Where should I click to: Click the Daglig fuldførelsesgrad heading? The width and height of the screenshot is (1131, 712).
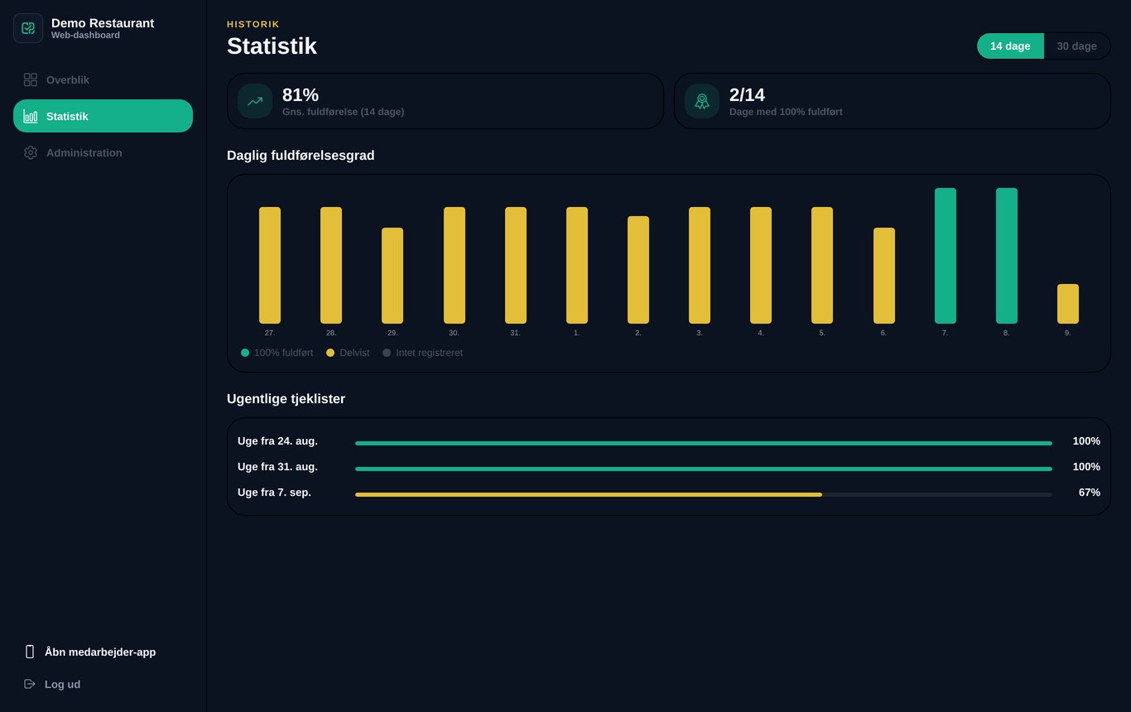(x=301, y=155)
